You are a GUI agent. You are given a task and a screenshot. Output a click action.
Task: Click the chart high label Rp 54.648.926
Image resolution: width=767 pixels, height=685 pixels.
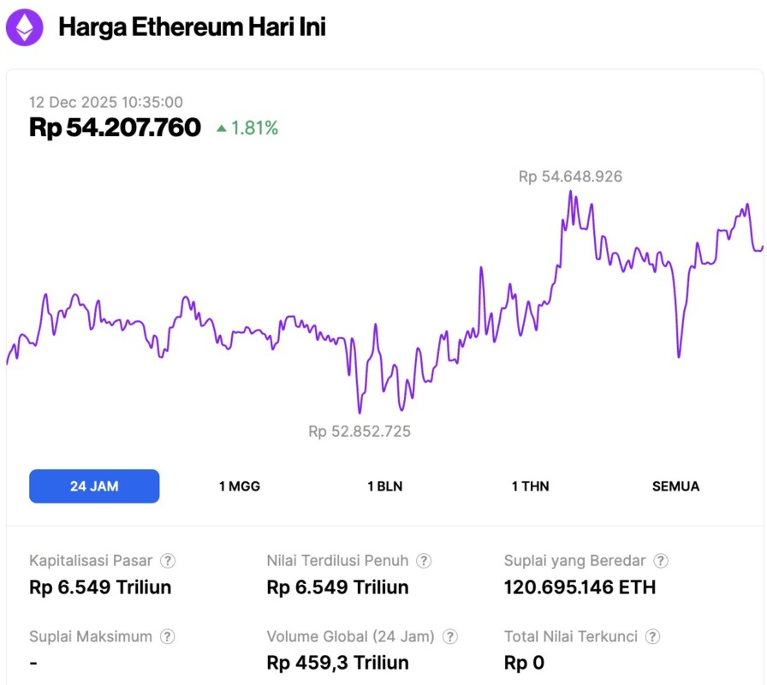coord(570,177)
